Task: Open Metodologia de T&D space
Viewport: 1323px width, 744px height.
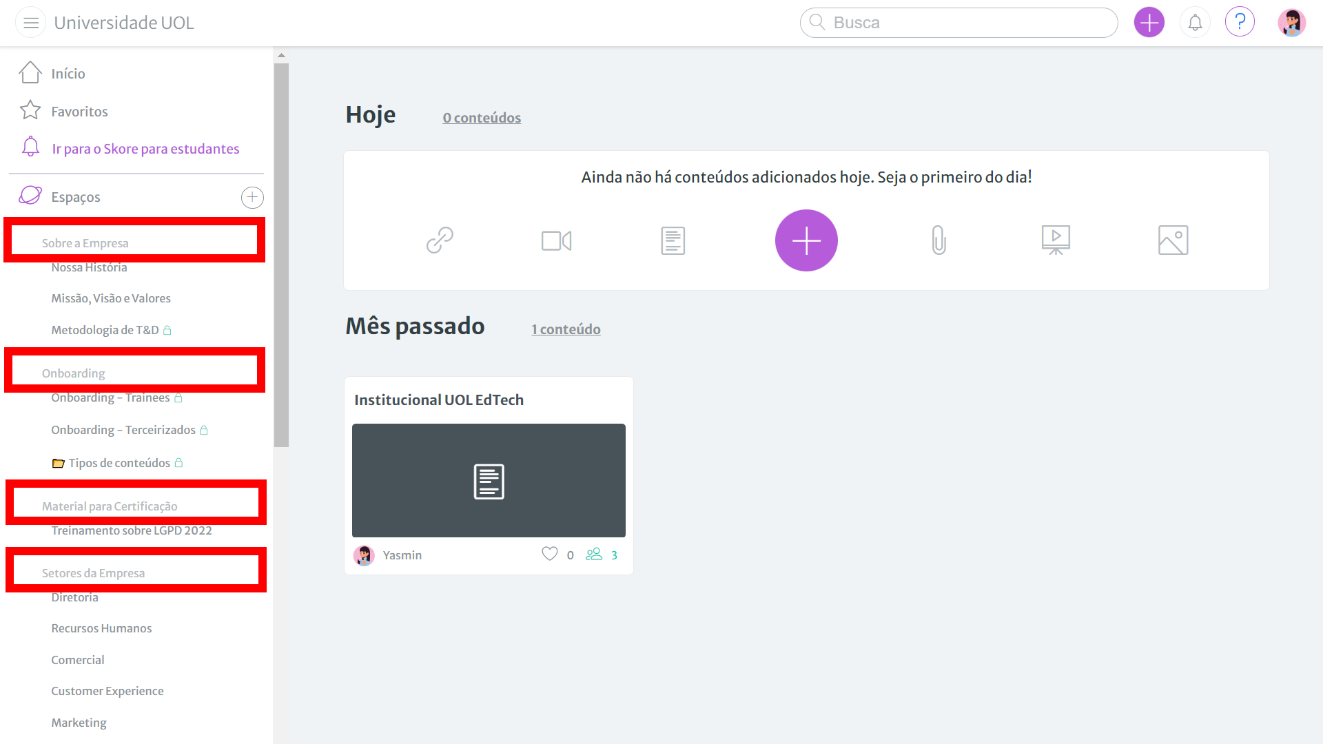Action: tap(105, 330)
